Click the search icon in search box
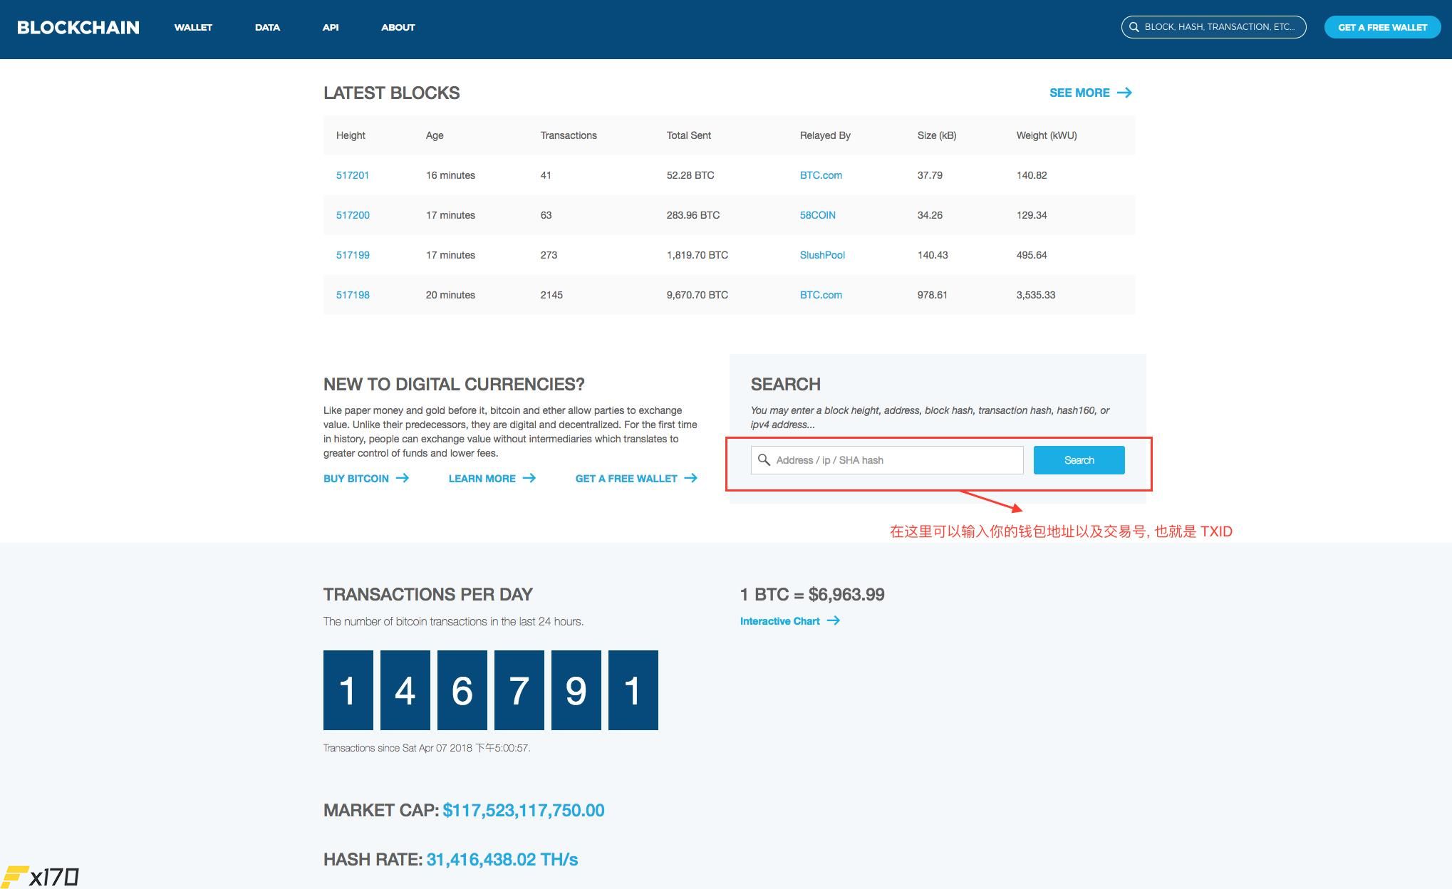 click(765, 459)
